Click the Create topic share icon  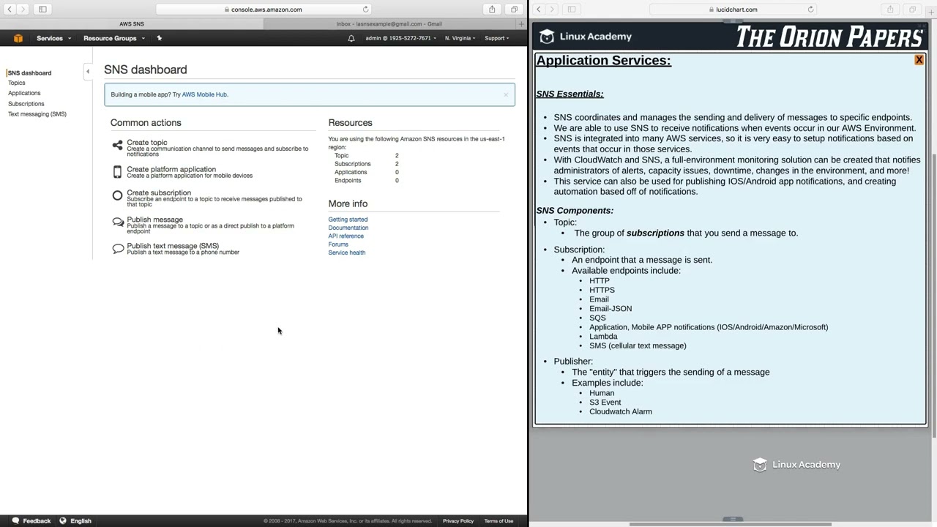pos(117,146)
